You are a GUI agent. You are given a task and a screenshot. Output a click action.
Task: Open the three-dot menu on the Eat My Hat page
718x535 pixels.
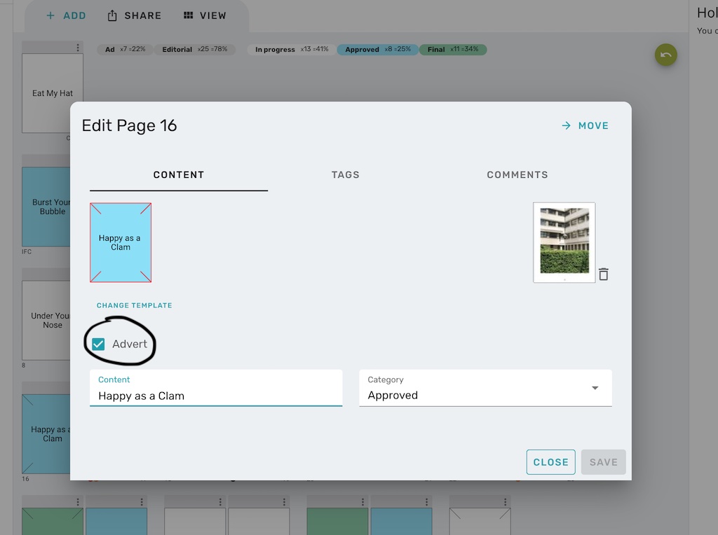pyautogui.click(x=77, y=48)
